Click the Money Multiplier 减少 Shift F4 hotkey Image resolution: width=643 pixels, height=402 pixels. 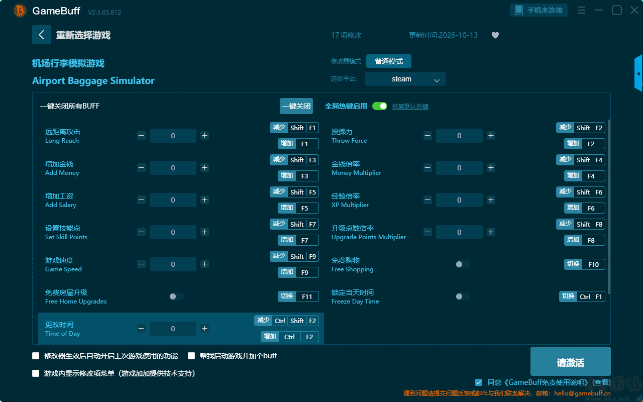click(x=581, y=160)
